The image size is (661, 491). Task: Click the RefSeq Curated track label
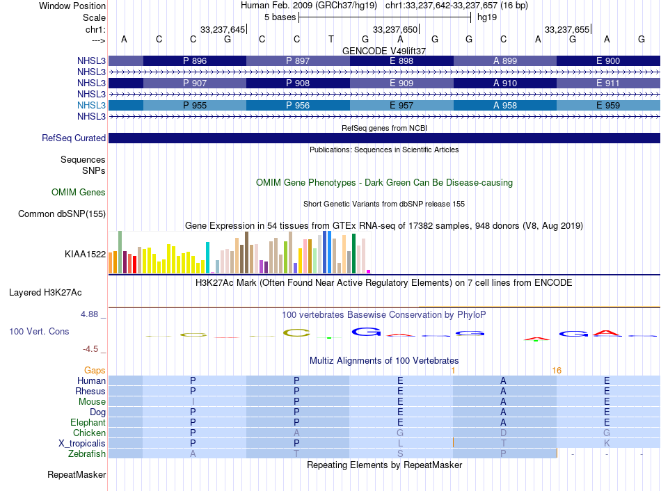click(x=74, y=138)
